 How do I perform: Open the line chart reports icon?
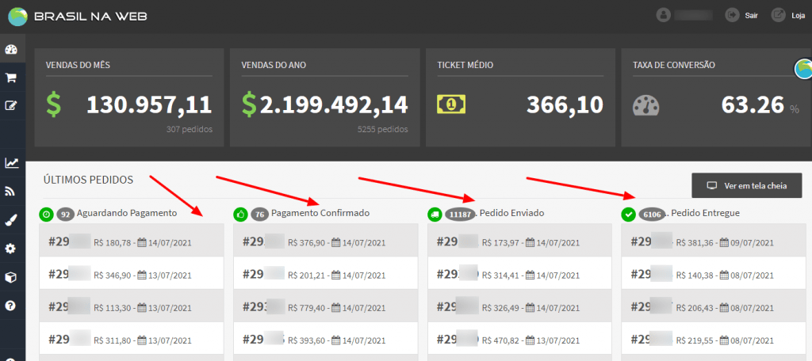click(12, 163)
